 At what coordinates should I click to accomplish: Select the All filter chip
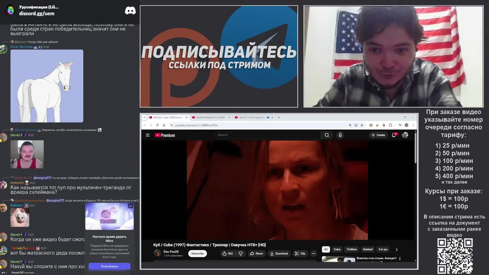point(326,249)
